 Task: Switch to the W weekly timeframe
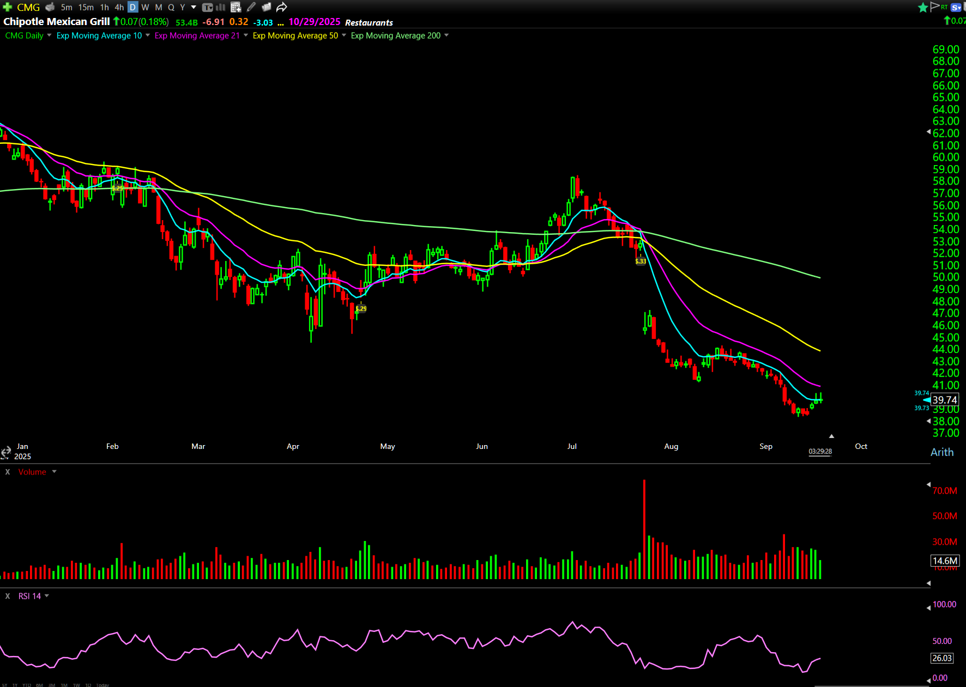point(145,7)
